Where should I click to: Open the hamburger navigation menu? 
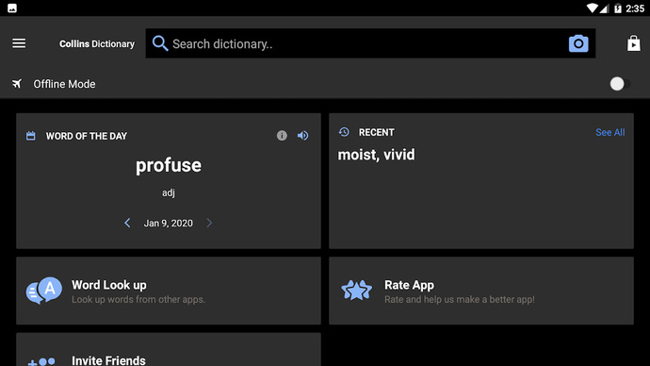coord(19,43)
